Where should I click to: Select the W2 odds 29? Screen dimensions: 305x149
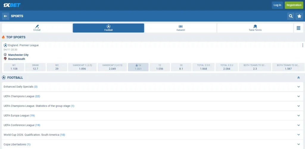click(57, 67)
